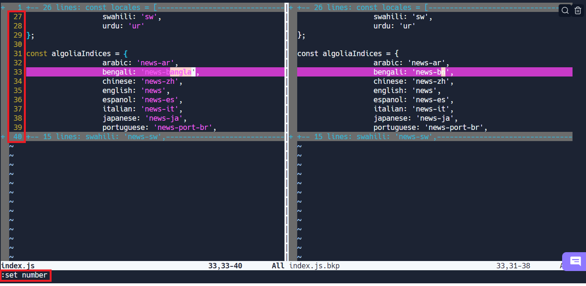Click cursor position '33,31-38' in status line
Image resolution: width=586 pixels, height=286 pixels.
tap(513, 266)
